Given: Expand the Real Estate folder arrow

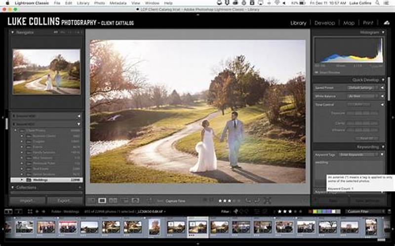Looking at the screenshot, I should (x=22, y=169).
